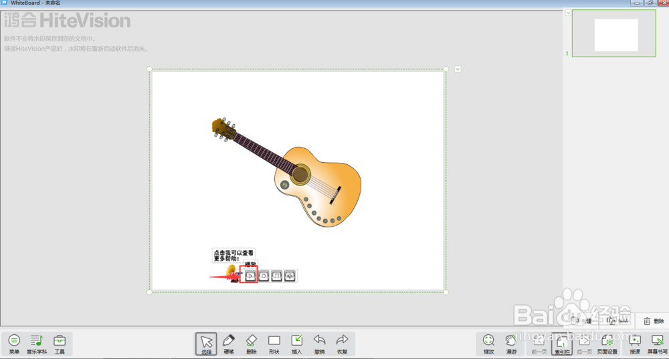669x359 pixels.
Task: Click the copy page button beside 新建
Action: pos(617,321)
